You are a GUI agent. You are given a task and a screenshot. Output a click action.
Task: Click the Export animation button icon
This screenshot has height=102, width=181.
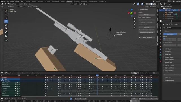pyautogui.click(x=139, y=37)
